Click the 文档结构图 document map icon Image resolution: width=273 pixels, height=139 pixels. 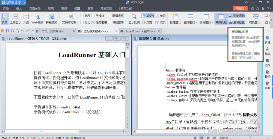click(70, 17)
